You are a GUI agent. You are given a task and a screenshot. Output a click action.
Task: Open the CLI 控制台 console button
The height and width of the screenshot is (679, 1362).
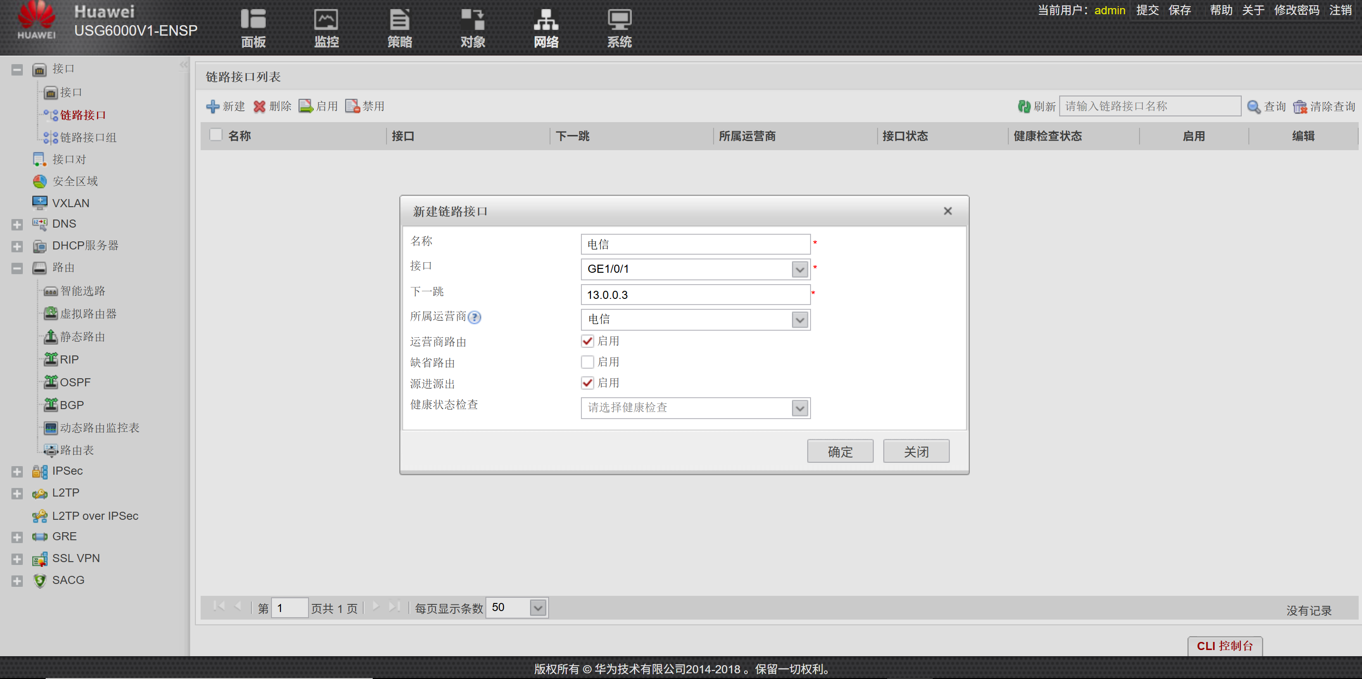(x=1225, y=646)
